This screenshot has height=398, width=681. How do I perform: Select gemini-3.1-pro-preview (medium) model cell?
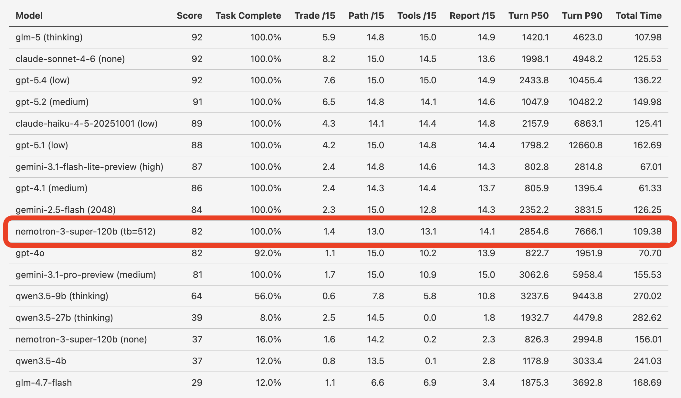(x=86, y=275)
